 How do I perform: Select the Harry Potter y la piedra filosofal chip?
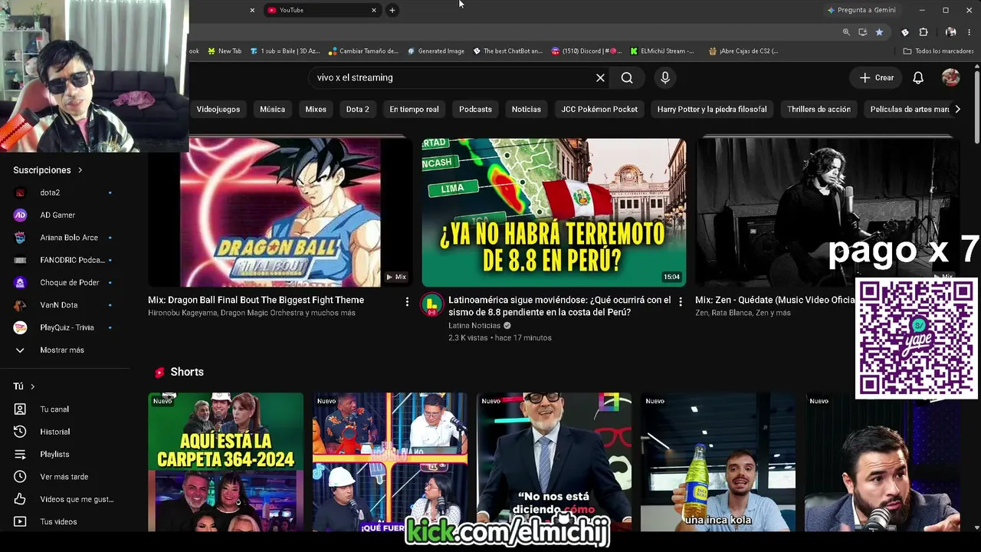[x=712, y=109]
